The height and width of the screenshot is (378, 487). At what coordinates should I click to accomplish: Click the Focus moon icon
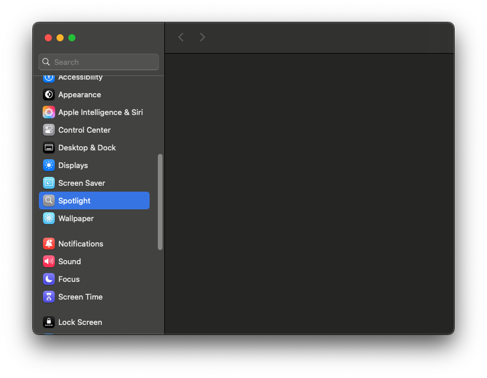pos(49,279)
